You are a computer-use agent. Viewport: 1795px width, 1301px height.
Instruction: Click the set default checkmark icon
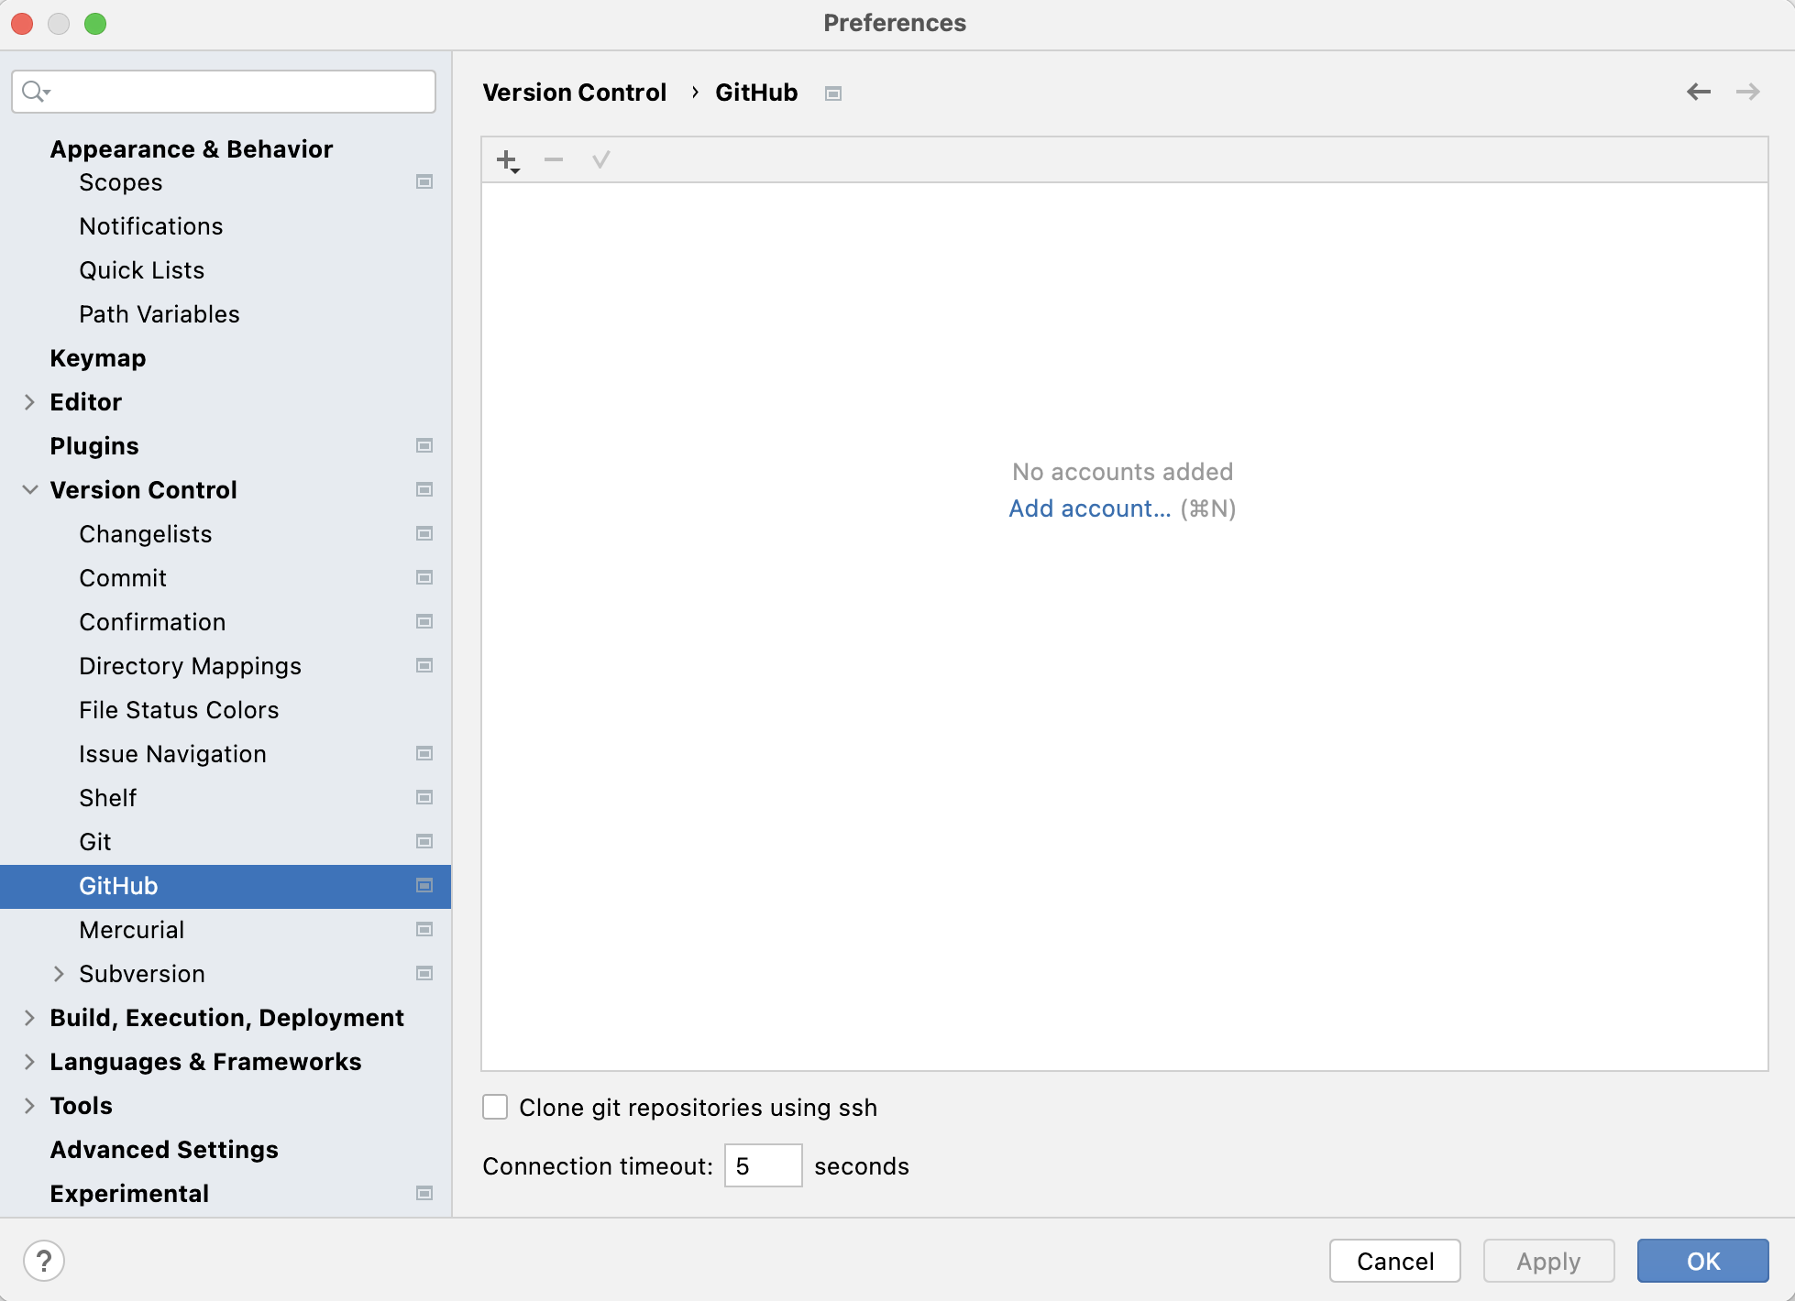601,160
